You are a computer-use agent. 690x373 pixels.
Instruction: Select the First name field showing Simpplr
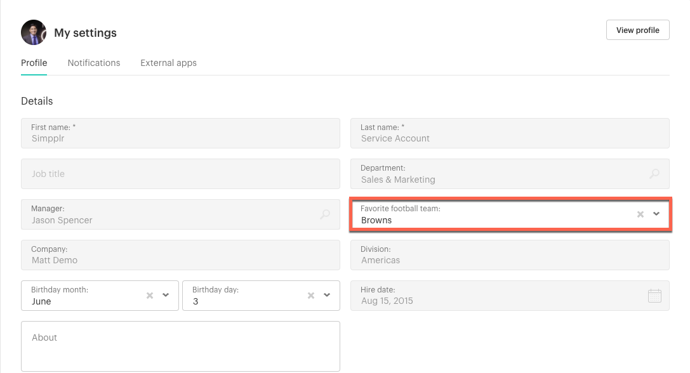(x=180, y=133)
